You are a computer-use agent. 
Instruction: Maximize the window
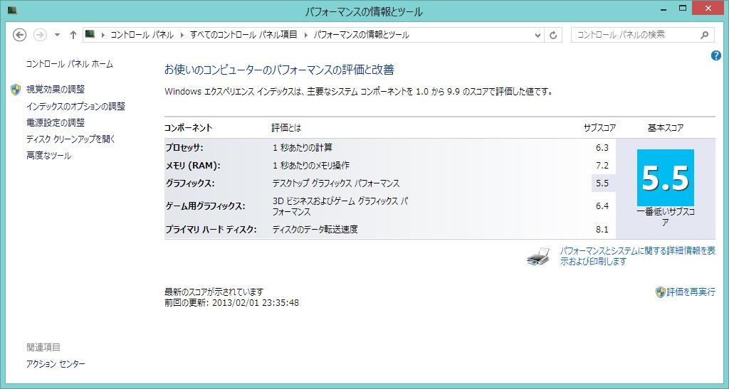click(x=683, y=8)
